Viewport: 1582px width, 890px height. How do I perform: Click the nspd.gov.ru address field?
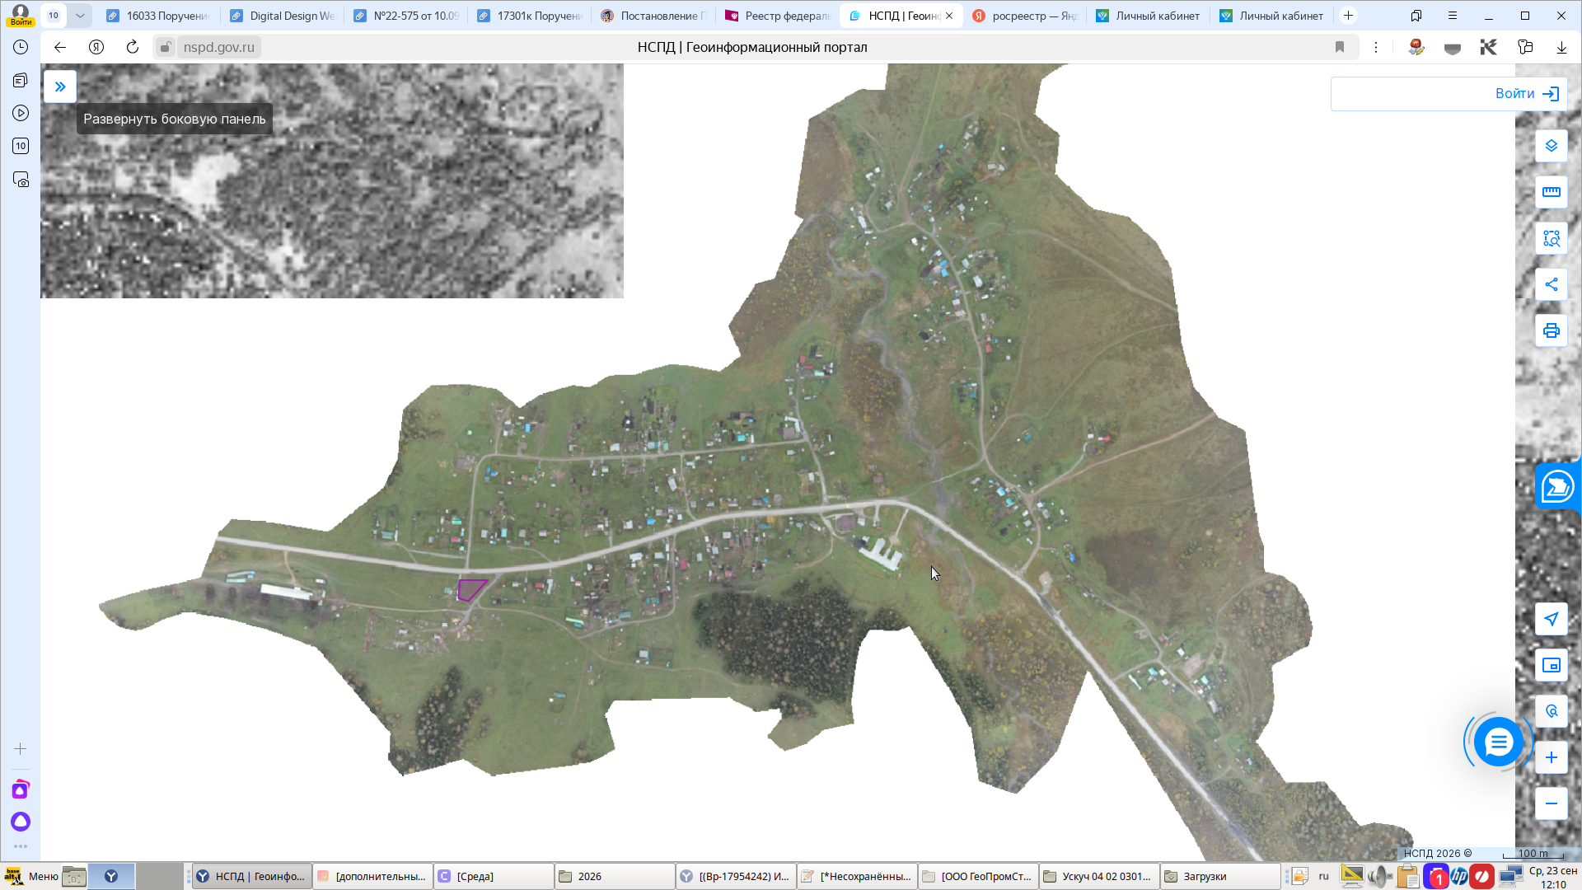click(x=218, y=47)
